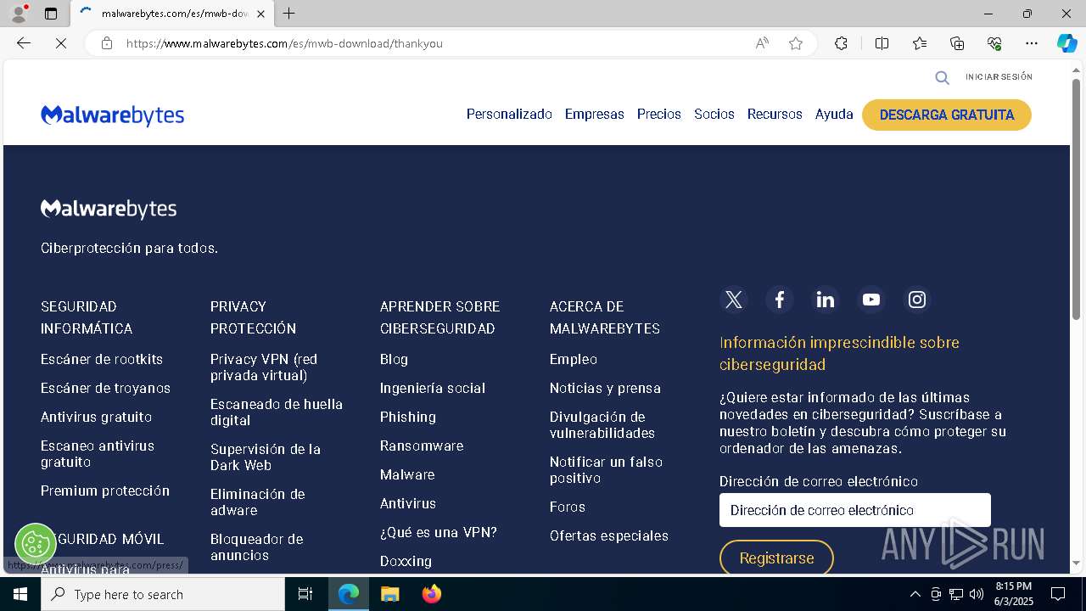
Task: Open the Ransomware link
Action: click(422, 446)
